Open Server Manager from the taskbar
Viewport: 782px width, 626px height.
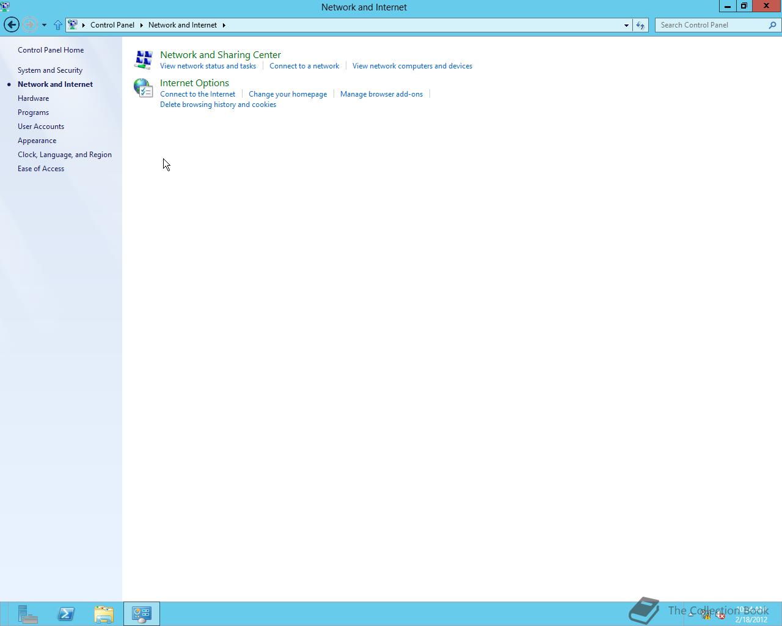[27, 614]
